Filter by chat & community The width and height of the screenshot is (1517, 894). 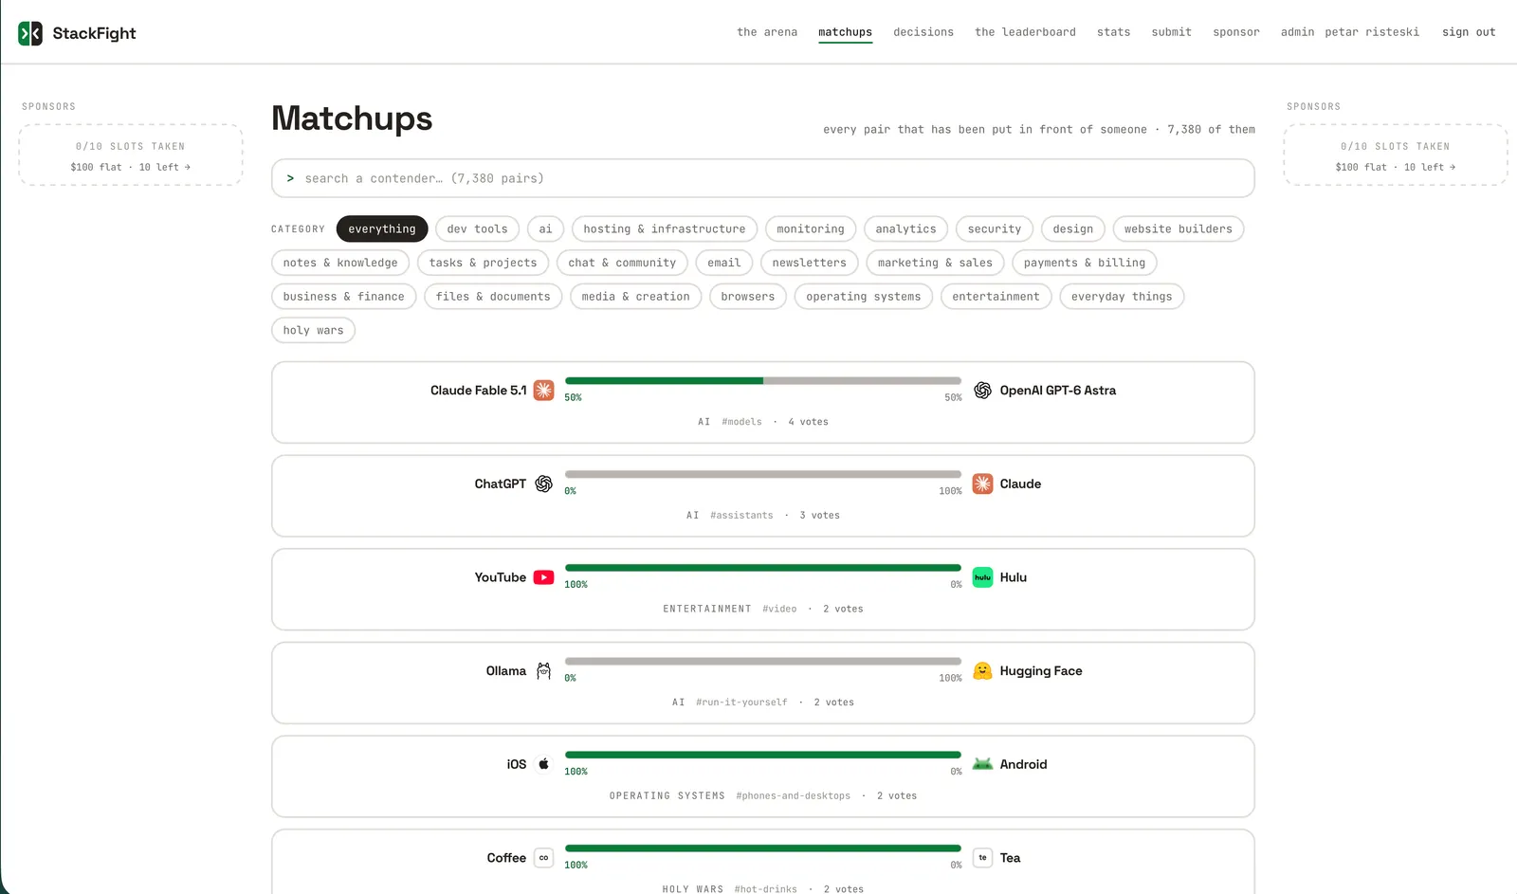click(622, 263)
